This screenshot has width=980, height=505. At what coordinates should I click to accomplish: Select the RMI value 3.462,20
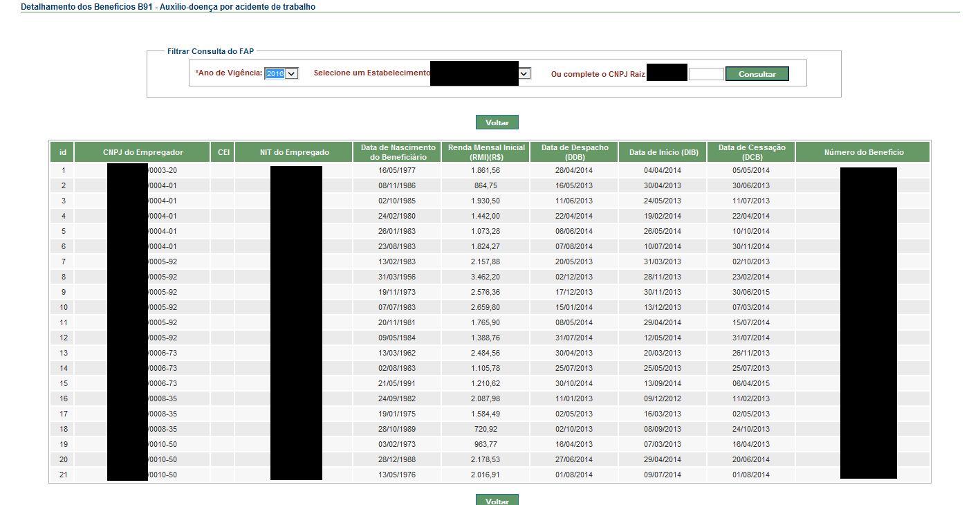pos(486,277)
